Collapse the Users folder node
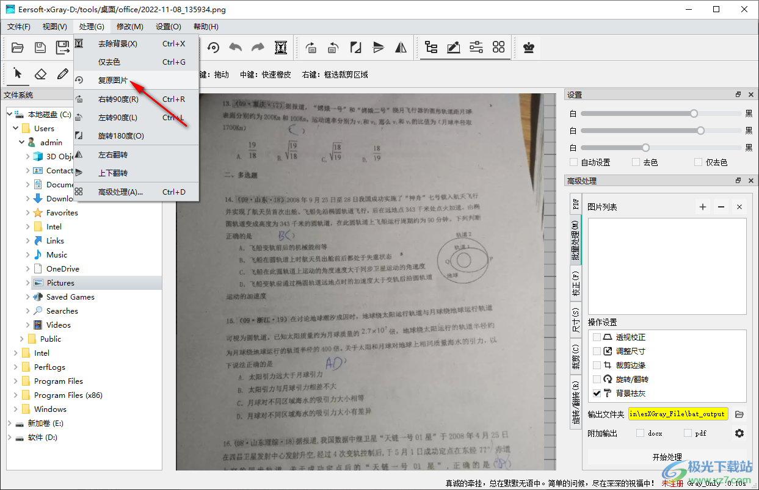The height and width of the screenshot is (490, 759). (x=16, y=128)
